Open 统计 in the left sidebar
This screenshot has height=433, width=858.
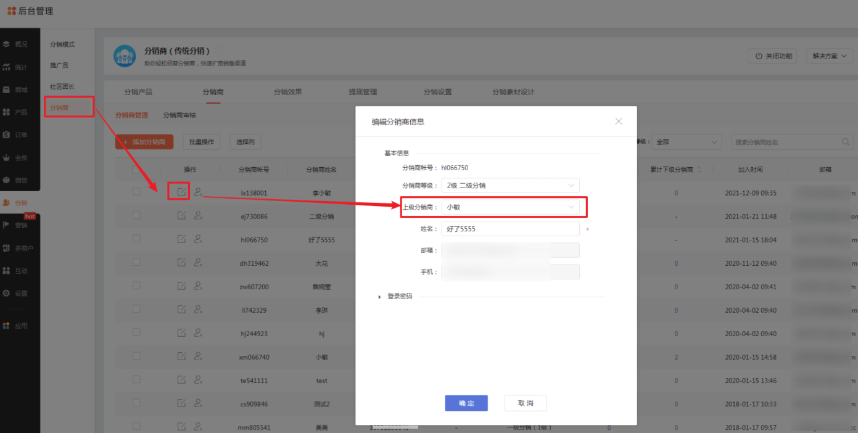point(15,67)
